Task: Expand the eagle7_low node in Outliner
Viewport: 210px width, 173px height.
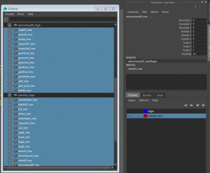Action: point(10,30)
